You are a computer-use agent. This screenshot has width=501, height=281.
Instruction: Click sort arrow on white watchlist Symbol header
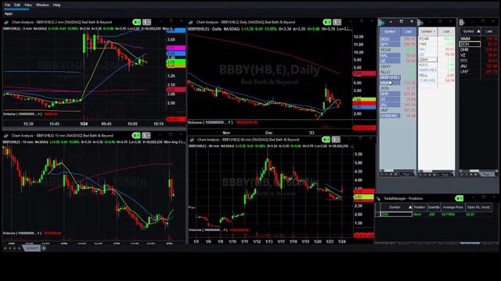point(434,31)
